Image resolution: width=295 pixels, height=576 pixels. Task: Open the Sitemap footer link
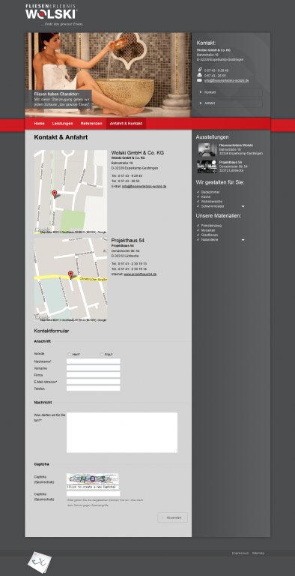tap(258, 553)
